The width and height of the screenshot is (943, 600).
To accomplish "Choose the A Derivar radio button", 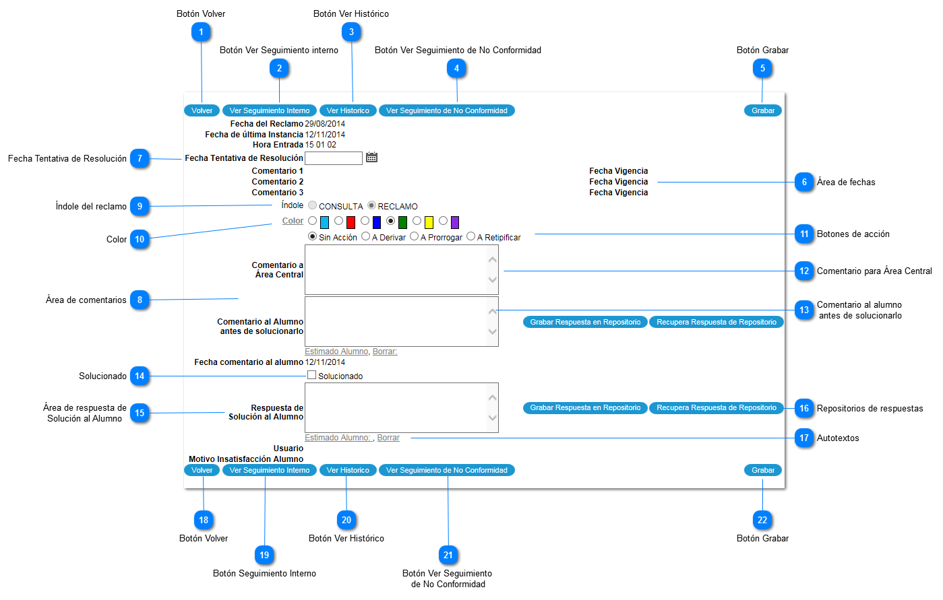I will pyautogui.click(x=365, y=236).
